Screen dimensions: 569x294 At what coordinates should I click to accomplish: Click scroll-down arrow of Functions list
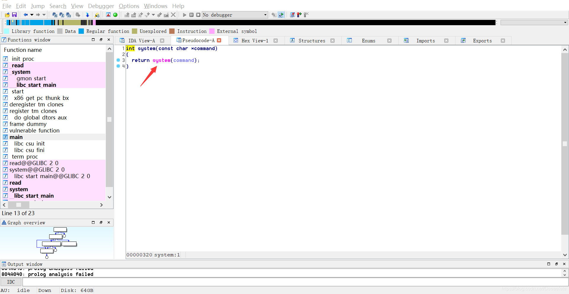pyautogui.click(x=109, y=197)
